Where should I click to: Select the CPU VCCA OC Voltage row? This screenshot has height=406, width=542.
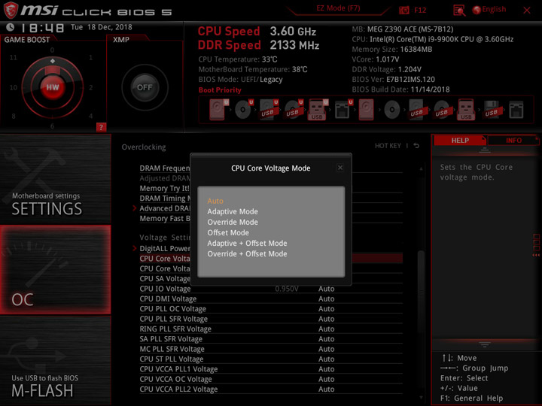(271, 379)
